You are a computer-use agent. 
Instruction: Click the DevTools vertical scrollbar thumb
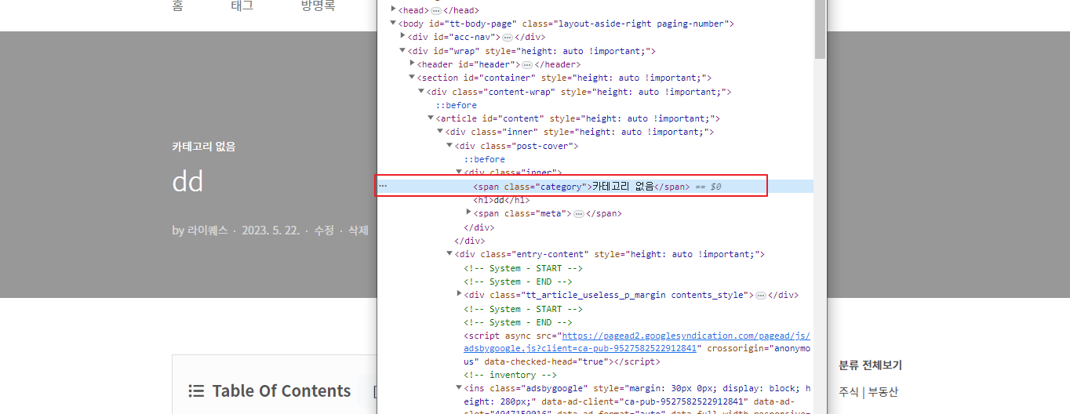[x=820, y=29]
